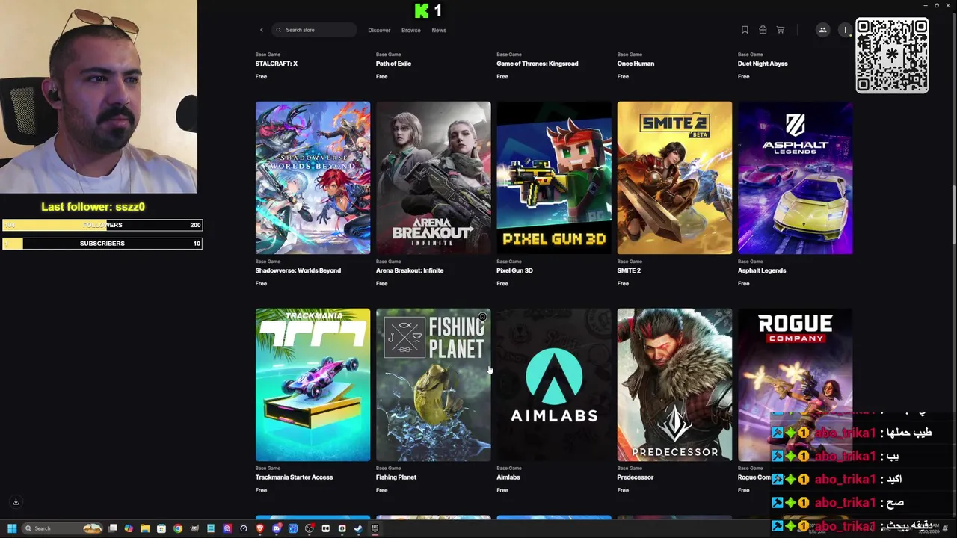Screen dimensions: 957x538
Task: Open the friends icon in store header
Action: 822,30
